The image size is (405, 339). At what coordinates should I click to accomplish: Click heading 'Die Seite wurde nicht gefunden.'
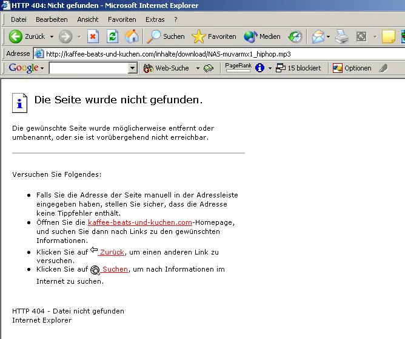click(x=119, y=100)
